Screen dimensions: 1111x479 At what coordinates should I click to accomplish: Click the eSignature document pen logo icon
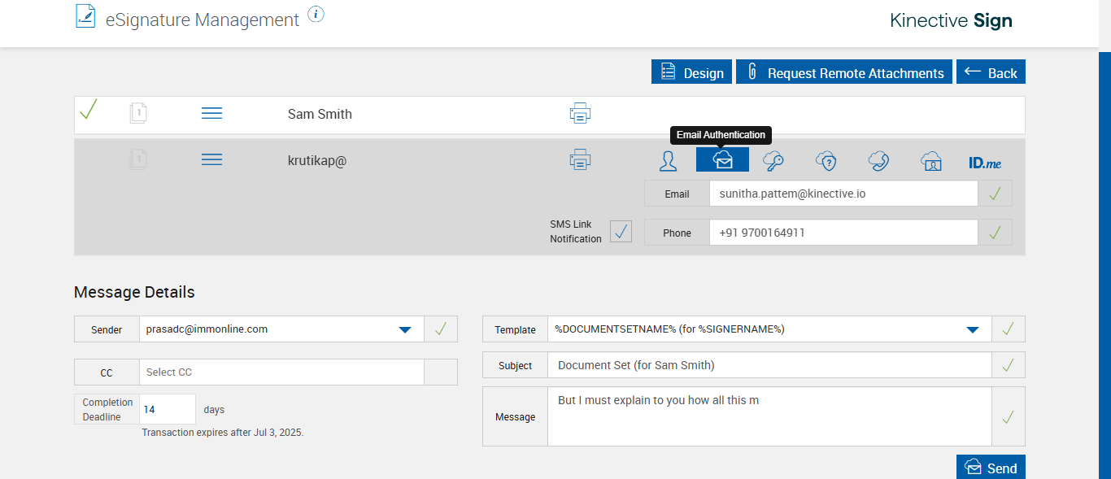point(85,16)
